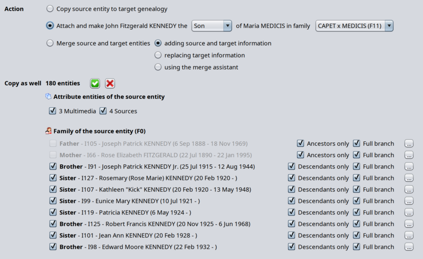
Task: Choose replacing target information option
Action: pyautogui.click(x=158, y=55)
